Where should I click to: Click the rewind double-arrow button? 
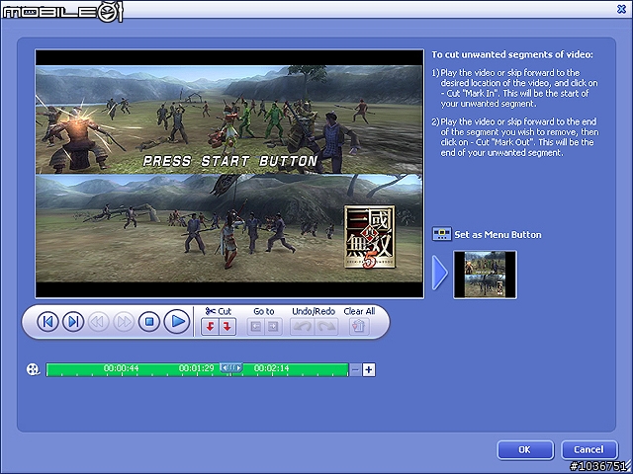coord(99,322)
